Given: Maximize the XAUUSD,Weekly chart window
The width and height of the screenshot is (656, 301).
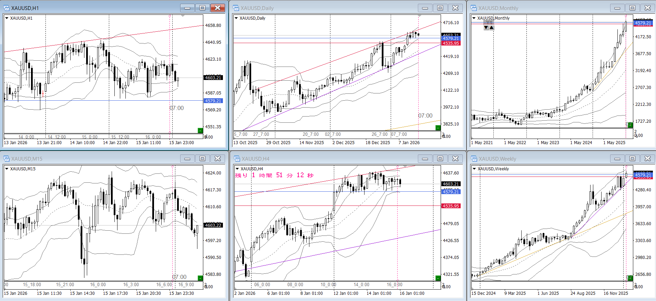Looking at the screenshot, I should (x=632, y=159).
